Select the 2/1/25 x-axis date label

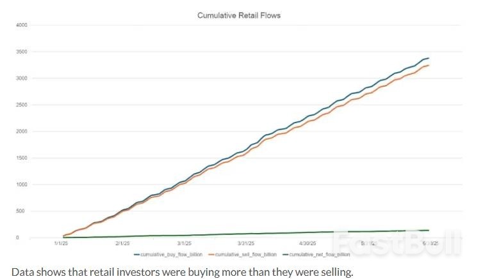[x=122, y=243]
